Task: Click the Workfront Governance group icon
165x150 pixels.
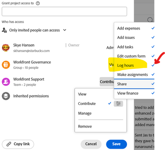Action: pos(6,65)
